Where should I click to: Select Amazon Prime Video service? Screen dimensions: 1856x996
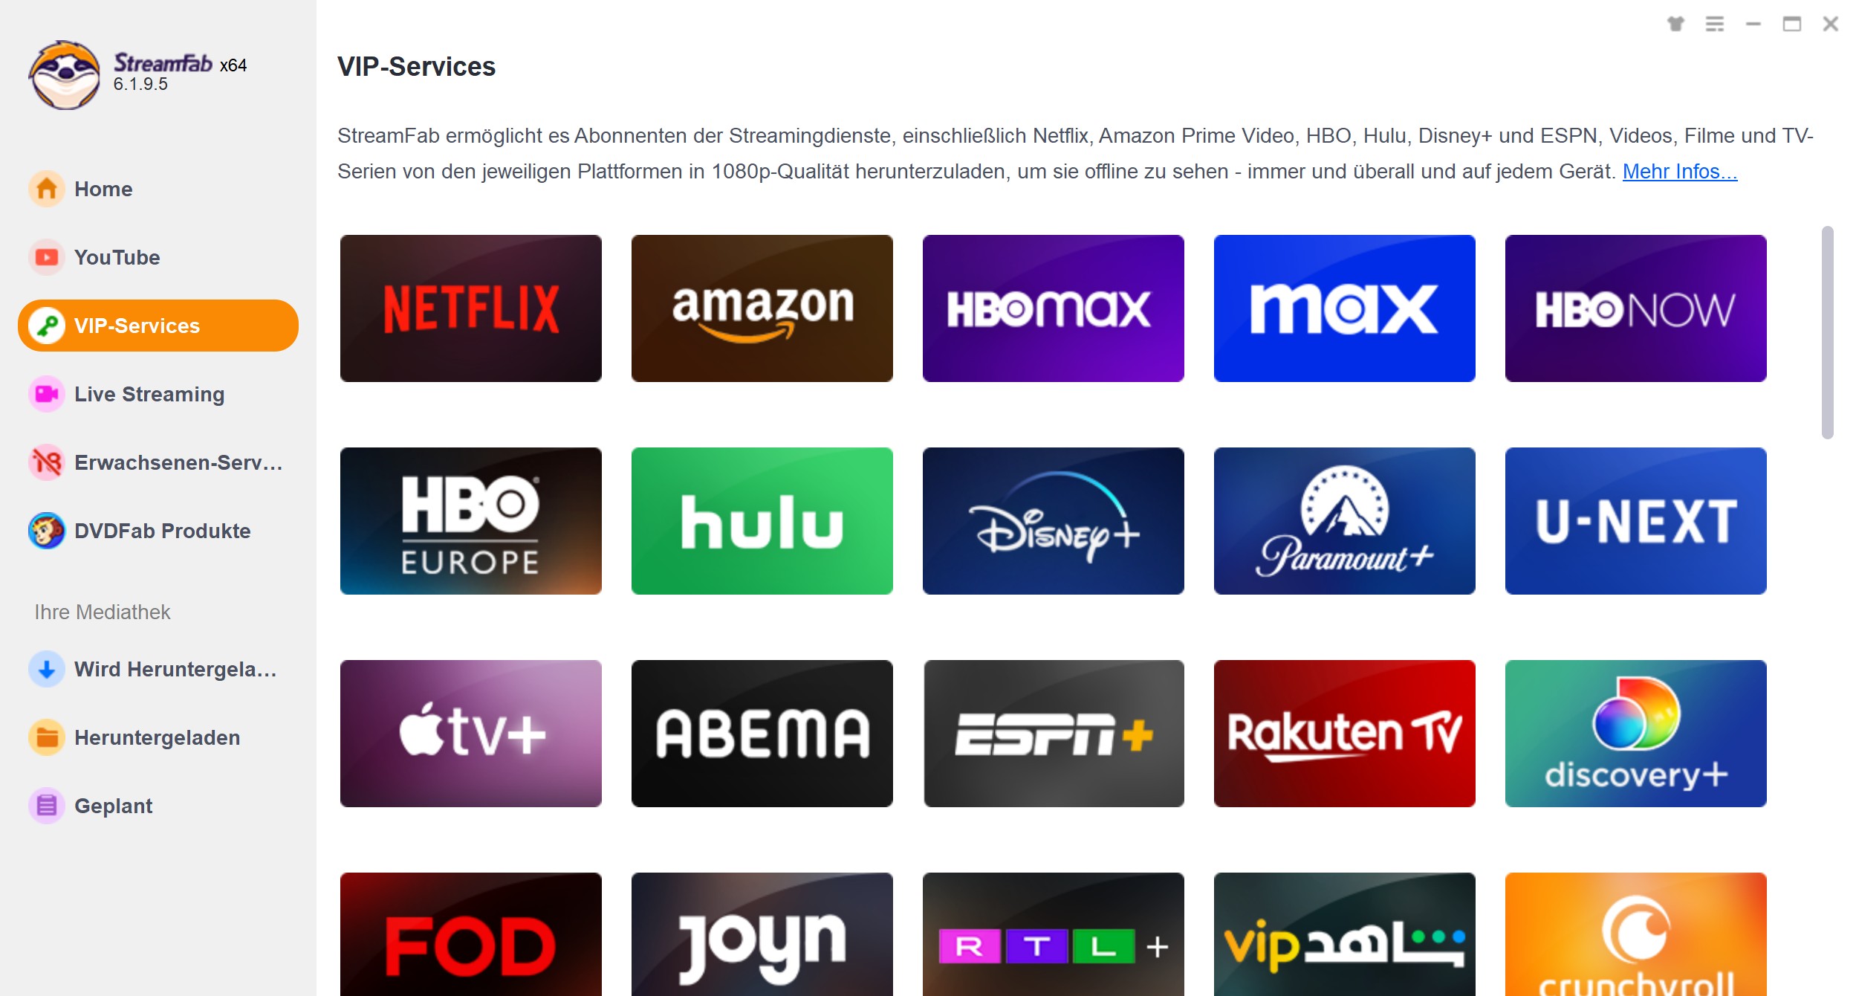764,308
